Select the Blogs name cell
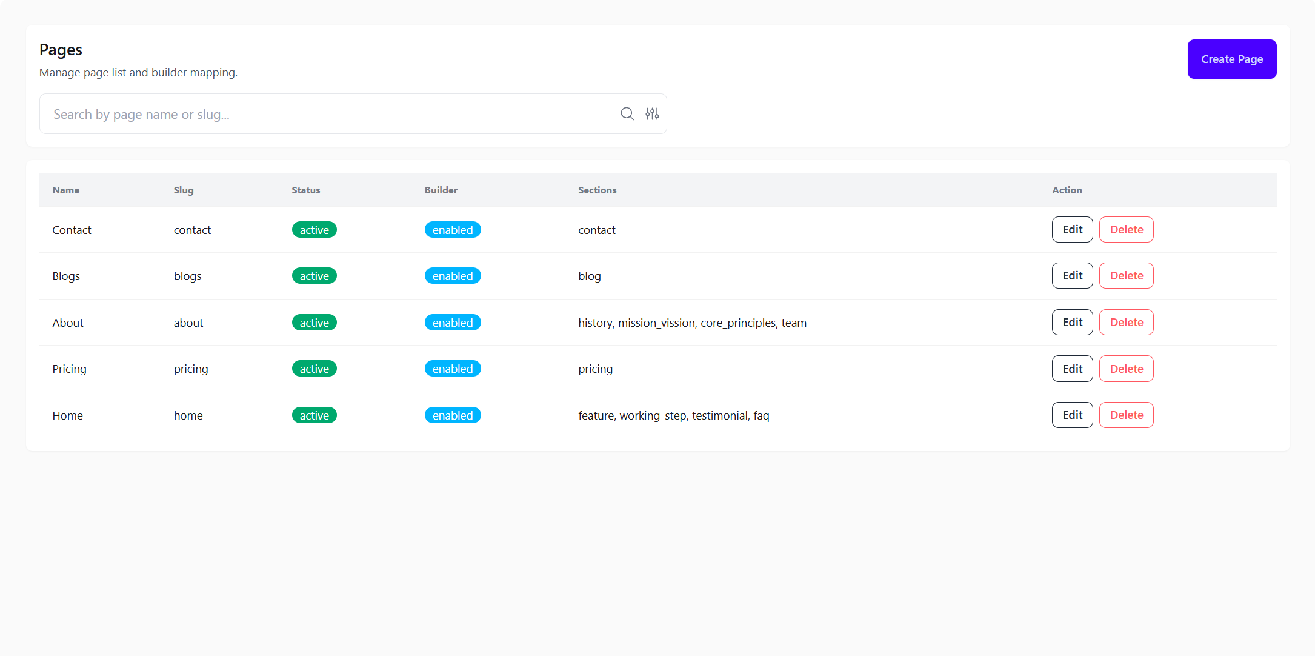Image resolution: width=1315 pixels, height=656 pixels. point(66,276)
